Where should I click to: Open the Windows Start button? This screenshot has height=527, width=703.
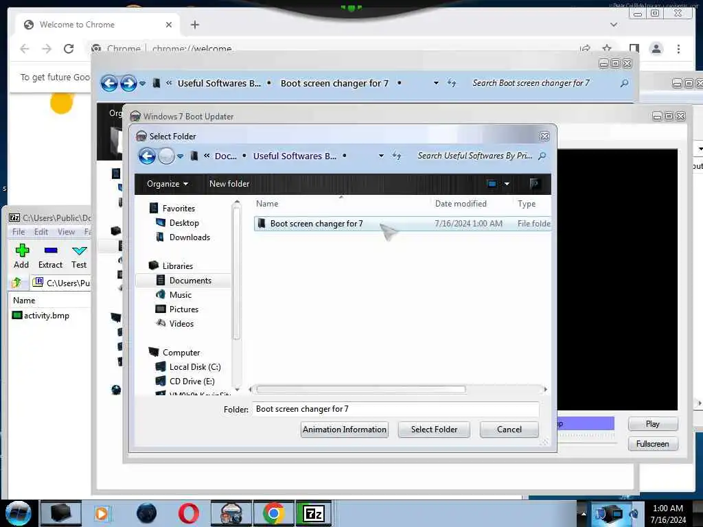pyautogui.click(x=19, y=513)
